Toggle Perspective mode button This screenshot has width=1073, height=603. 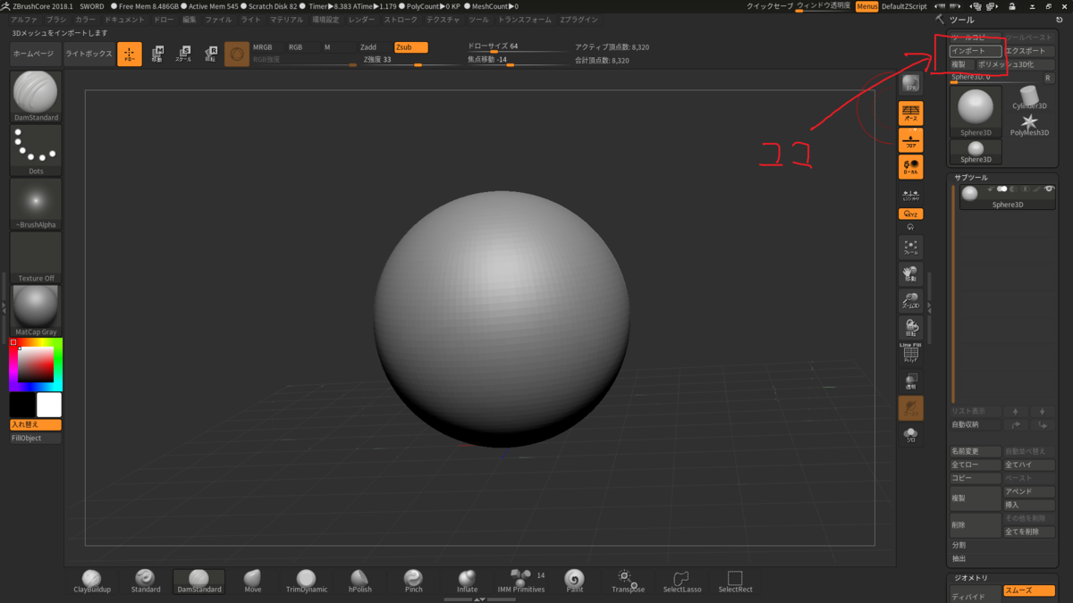[910, 113]
